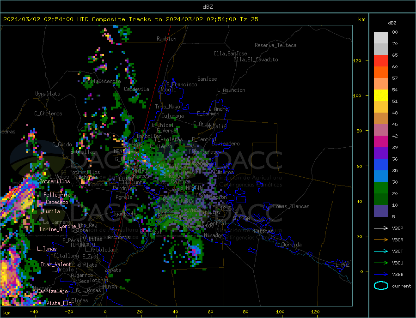Click the 'Tulumaya' map label
This screenshot has width=416, height=318.
(x=173, y=116)
